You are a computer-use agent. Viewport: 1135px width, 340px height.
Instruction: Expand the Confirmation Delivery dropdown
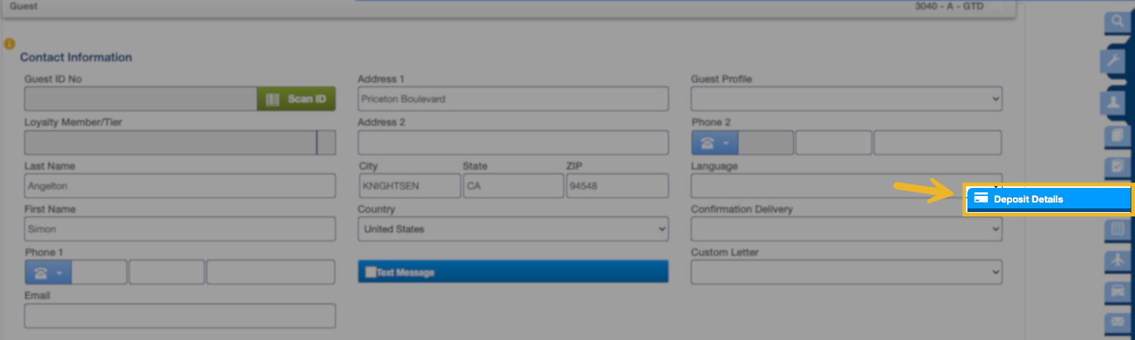click(x=846, y=229)
